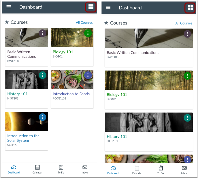This screenshot has height=178, width=198.
Task: Click the FOOD101 course code
Action: [x=59, y=98]
